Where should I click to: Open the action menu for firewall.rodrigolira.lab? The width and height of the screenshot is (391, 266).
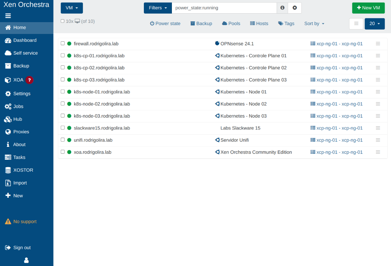click(x=378, y=44)
